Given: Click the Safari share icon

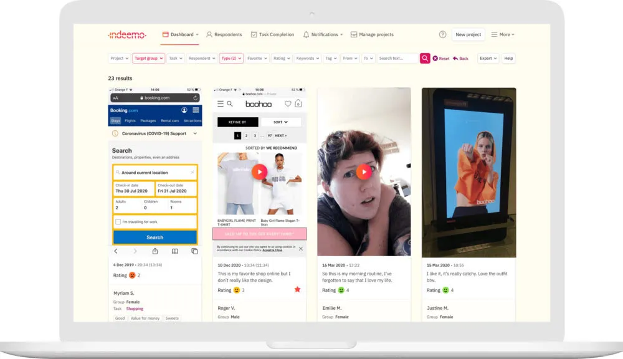Looking at the screenshot, I should click(155, 251).
